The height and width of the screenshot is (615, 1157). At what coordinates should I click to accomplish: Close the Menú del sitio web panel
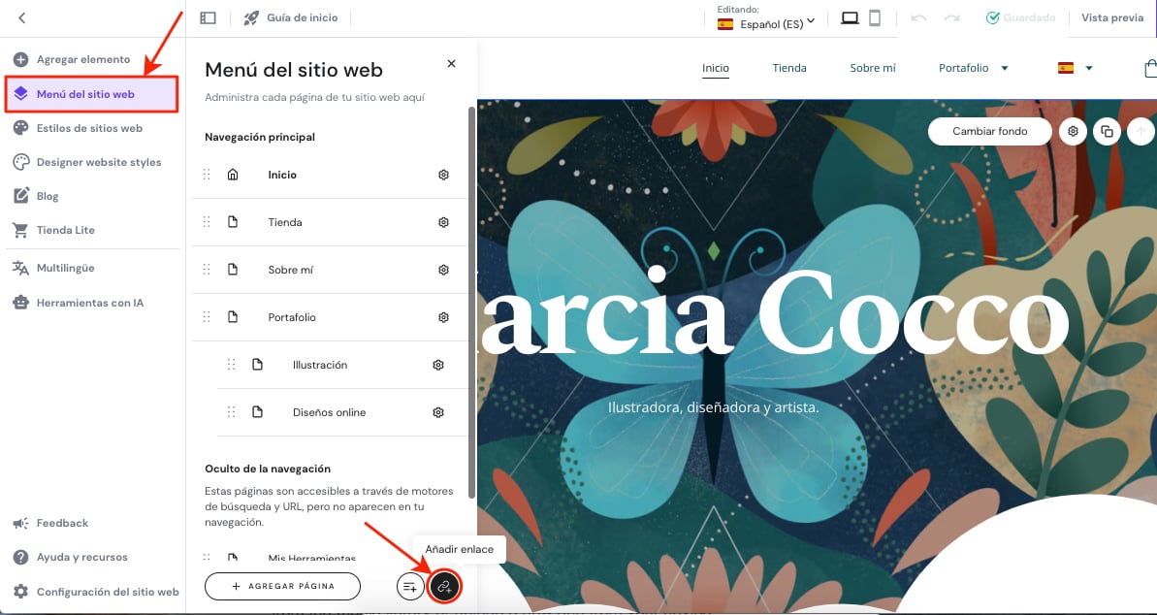[x=451, y=63]
